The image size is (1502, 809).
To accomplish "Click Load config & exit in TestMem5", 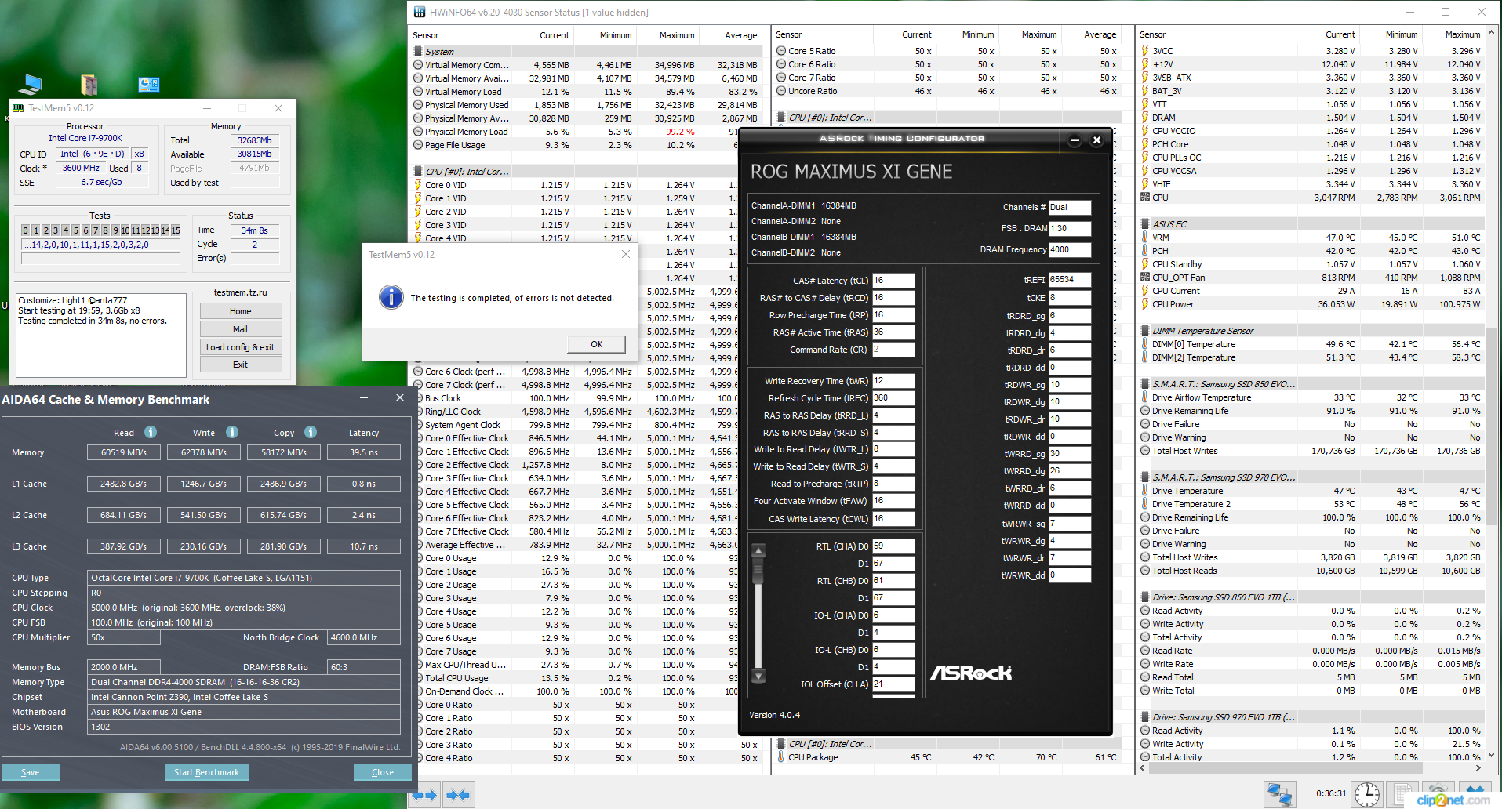I will point(241,347).
